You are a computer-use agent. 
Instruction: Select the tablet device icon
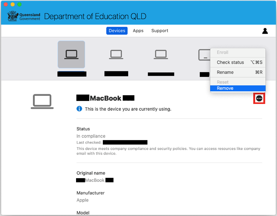[204, 55]
